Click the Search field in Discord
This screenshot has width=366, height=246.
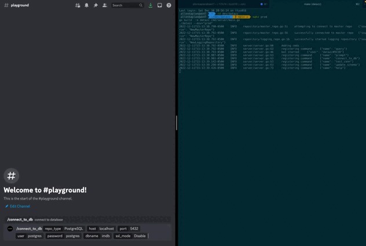pos(127,5)
